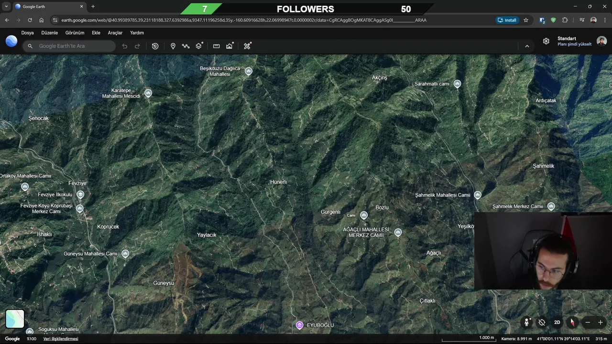Open the tab search dropdown arrow

pyautogui.click(x=6, y=7)
